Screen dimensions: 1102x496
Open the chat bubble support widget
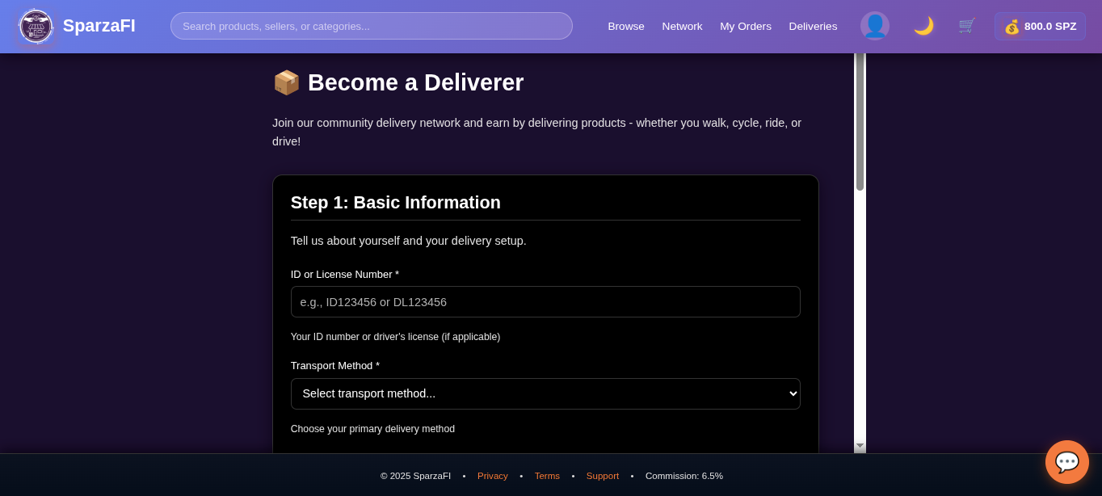pyautogui.click(x=1066, y=462)
